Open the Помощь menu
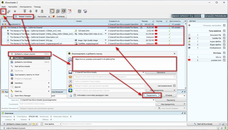 [x=37, y=7]
